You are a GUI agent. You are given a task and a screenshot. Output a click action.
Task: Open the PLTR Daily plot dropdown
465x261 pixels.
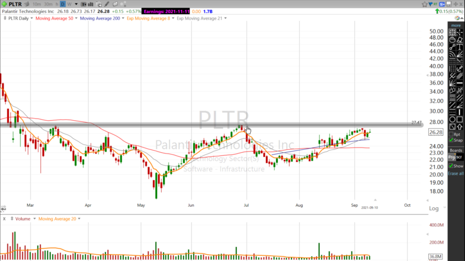[x=32, y=18]
